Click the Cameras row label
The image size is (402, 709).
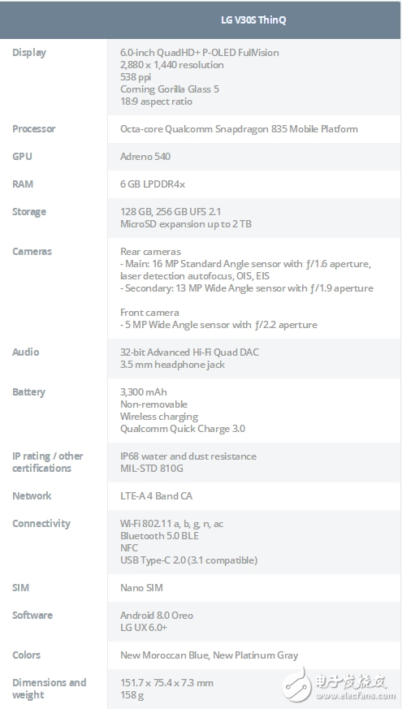[x=32, y=252]
